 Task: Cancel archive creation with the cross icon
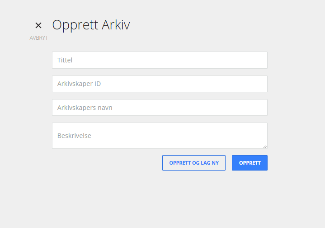pos(38,25)
